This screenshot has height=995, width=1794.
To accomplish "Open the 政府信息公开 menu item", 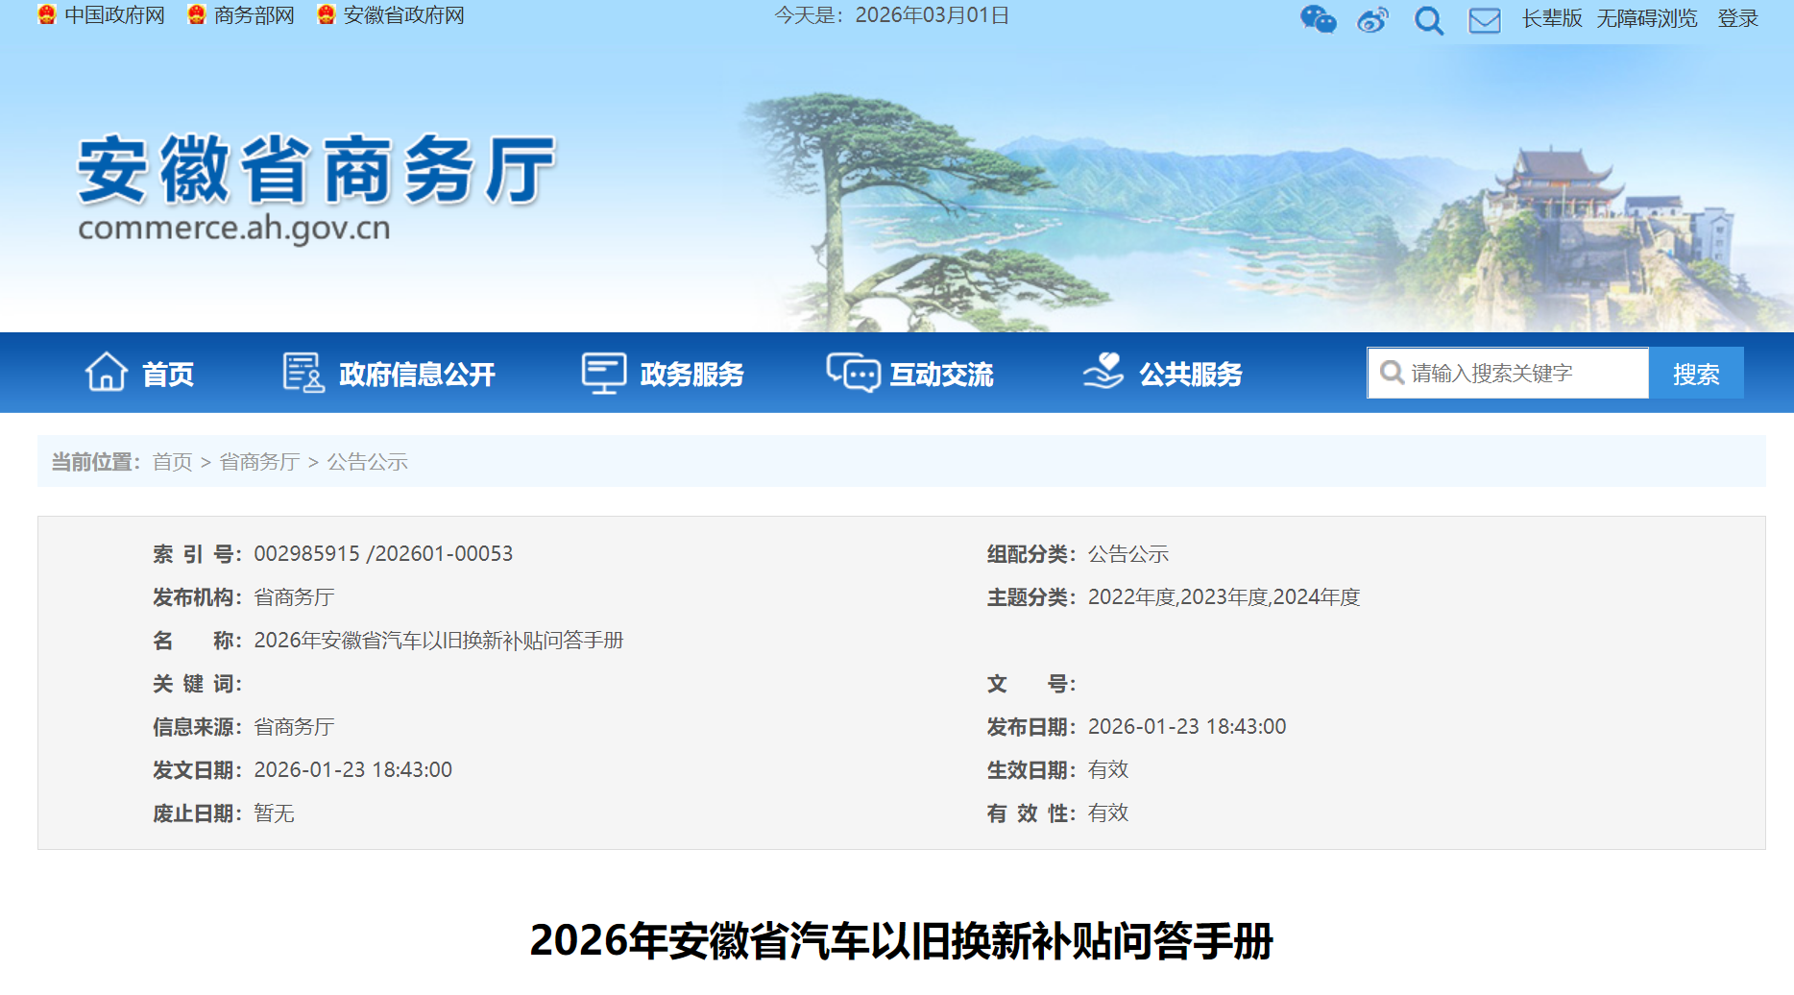I will [x=417, y=374].
